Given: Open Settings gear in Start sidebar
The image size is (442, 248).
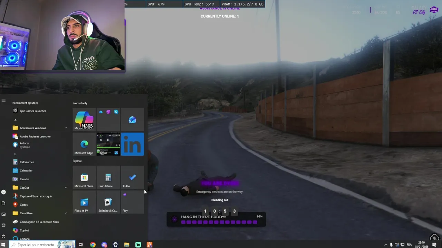Looking at the screenshot, I should [x=3, y=225].
